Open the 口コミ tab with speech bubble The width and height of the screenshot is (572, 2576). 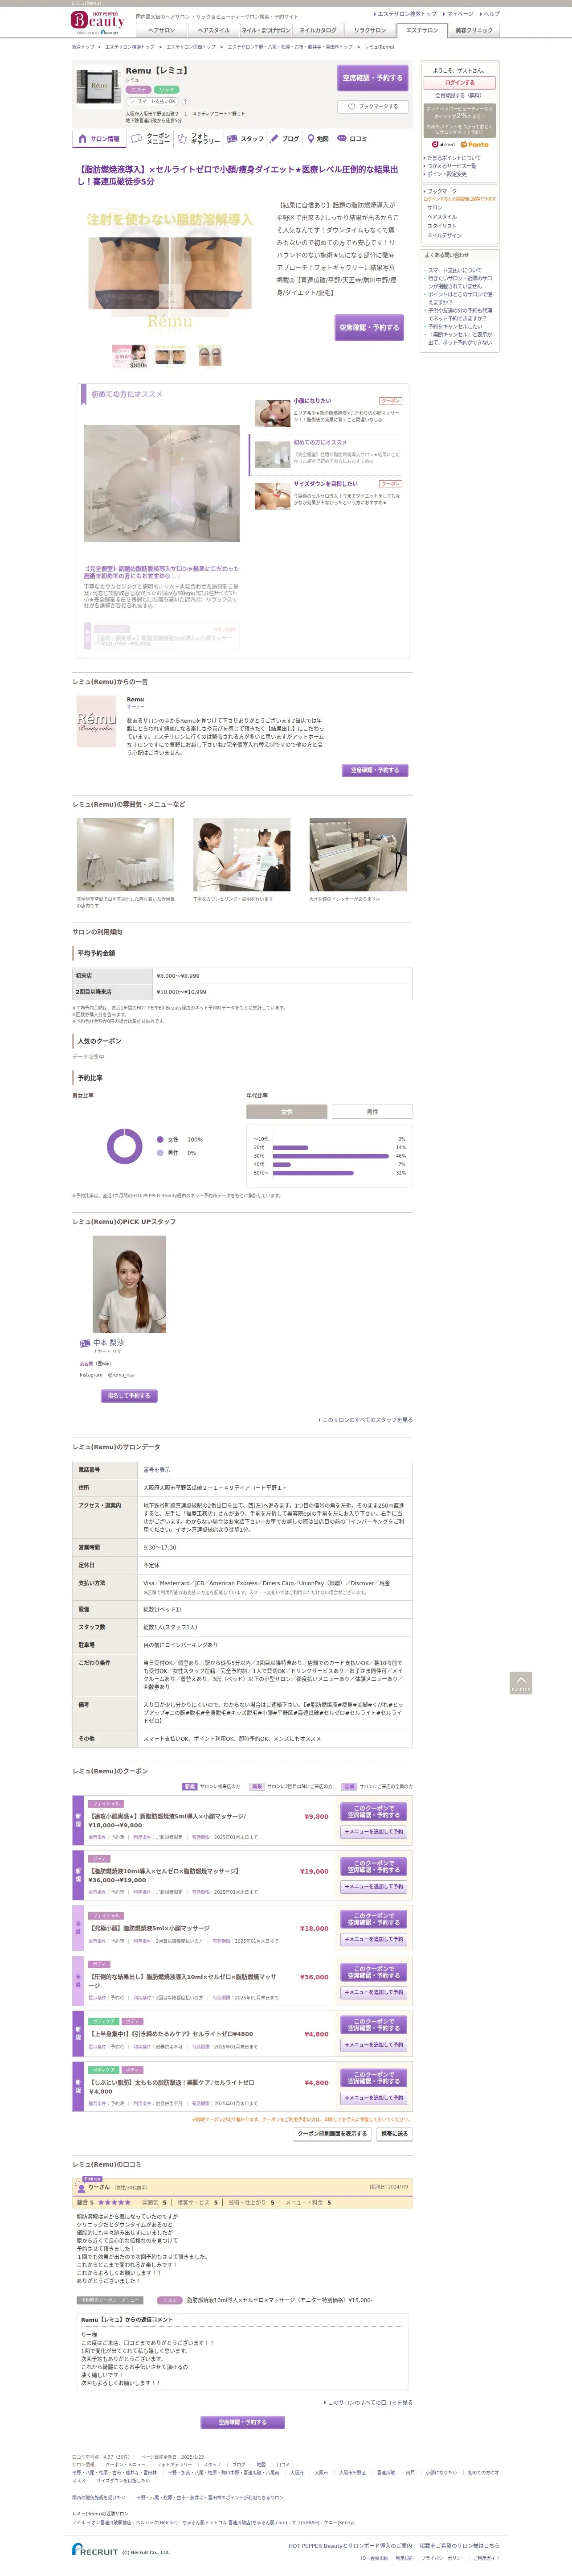351,139
